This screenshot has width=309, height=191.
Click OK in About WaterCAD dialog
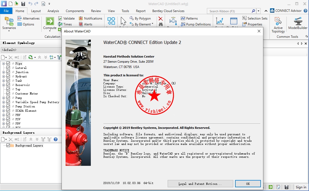pos(248,184)
